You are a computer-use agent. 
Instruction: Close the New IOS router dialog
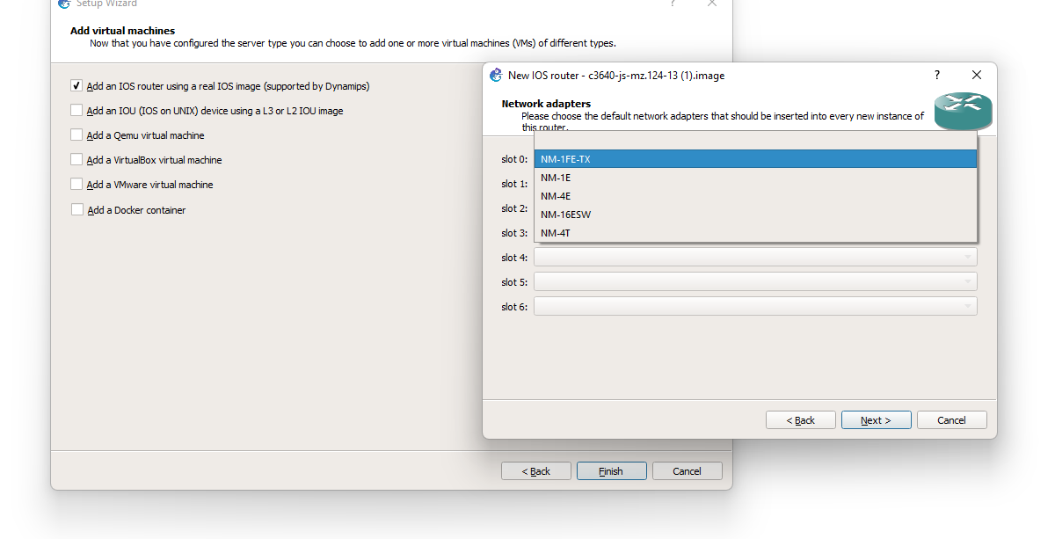tap(976, 75)
